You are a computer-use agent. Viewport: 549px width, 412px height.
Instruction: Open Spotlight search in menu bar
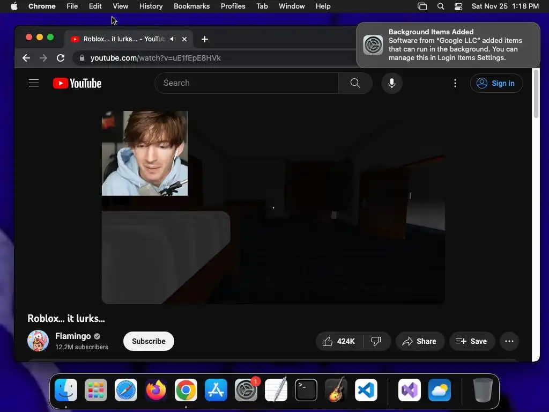point(441,6)
